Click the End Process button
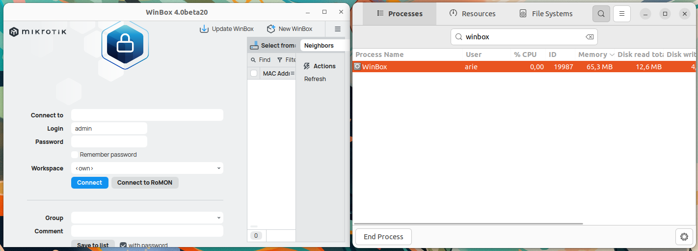The image size is (698, 251). pos(383,237)
